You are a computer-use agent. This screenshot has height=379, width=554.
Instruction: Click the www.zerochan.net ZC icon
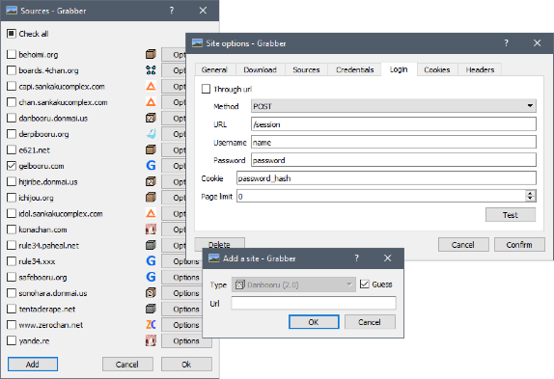coord(151,325)
